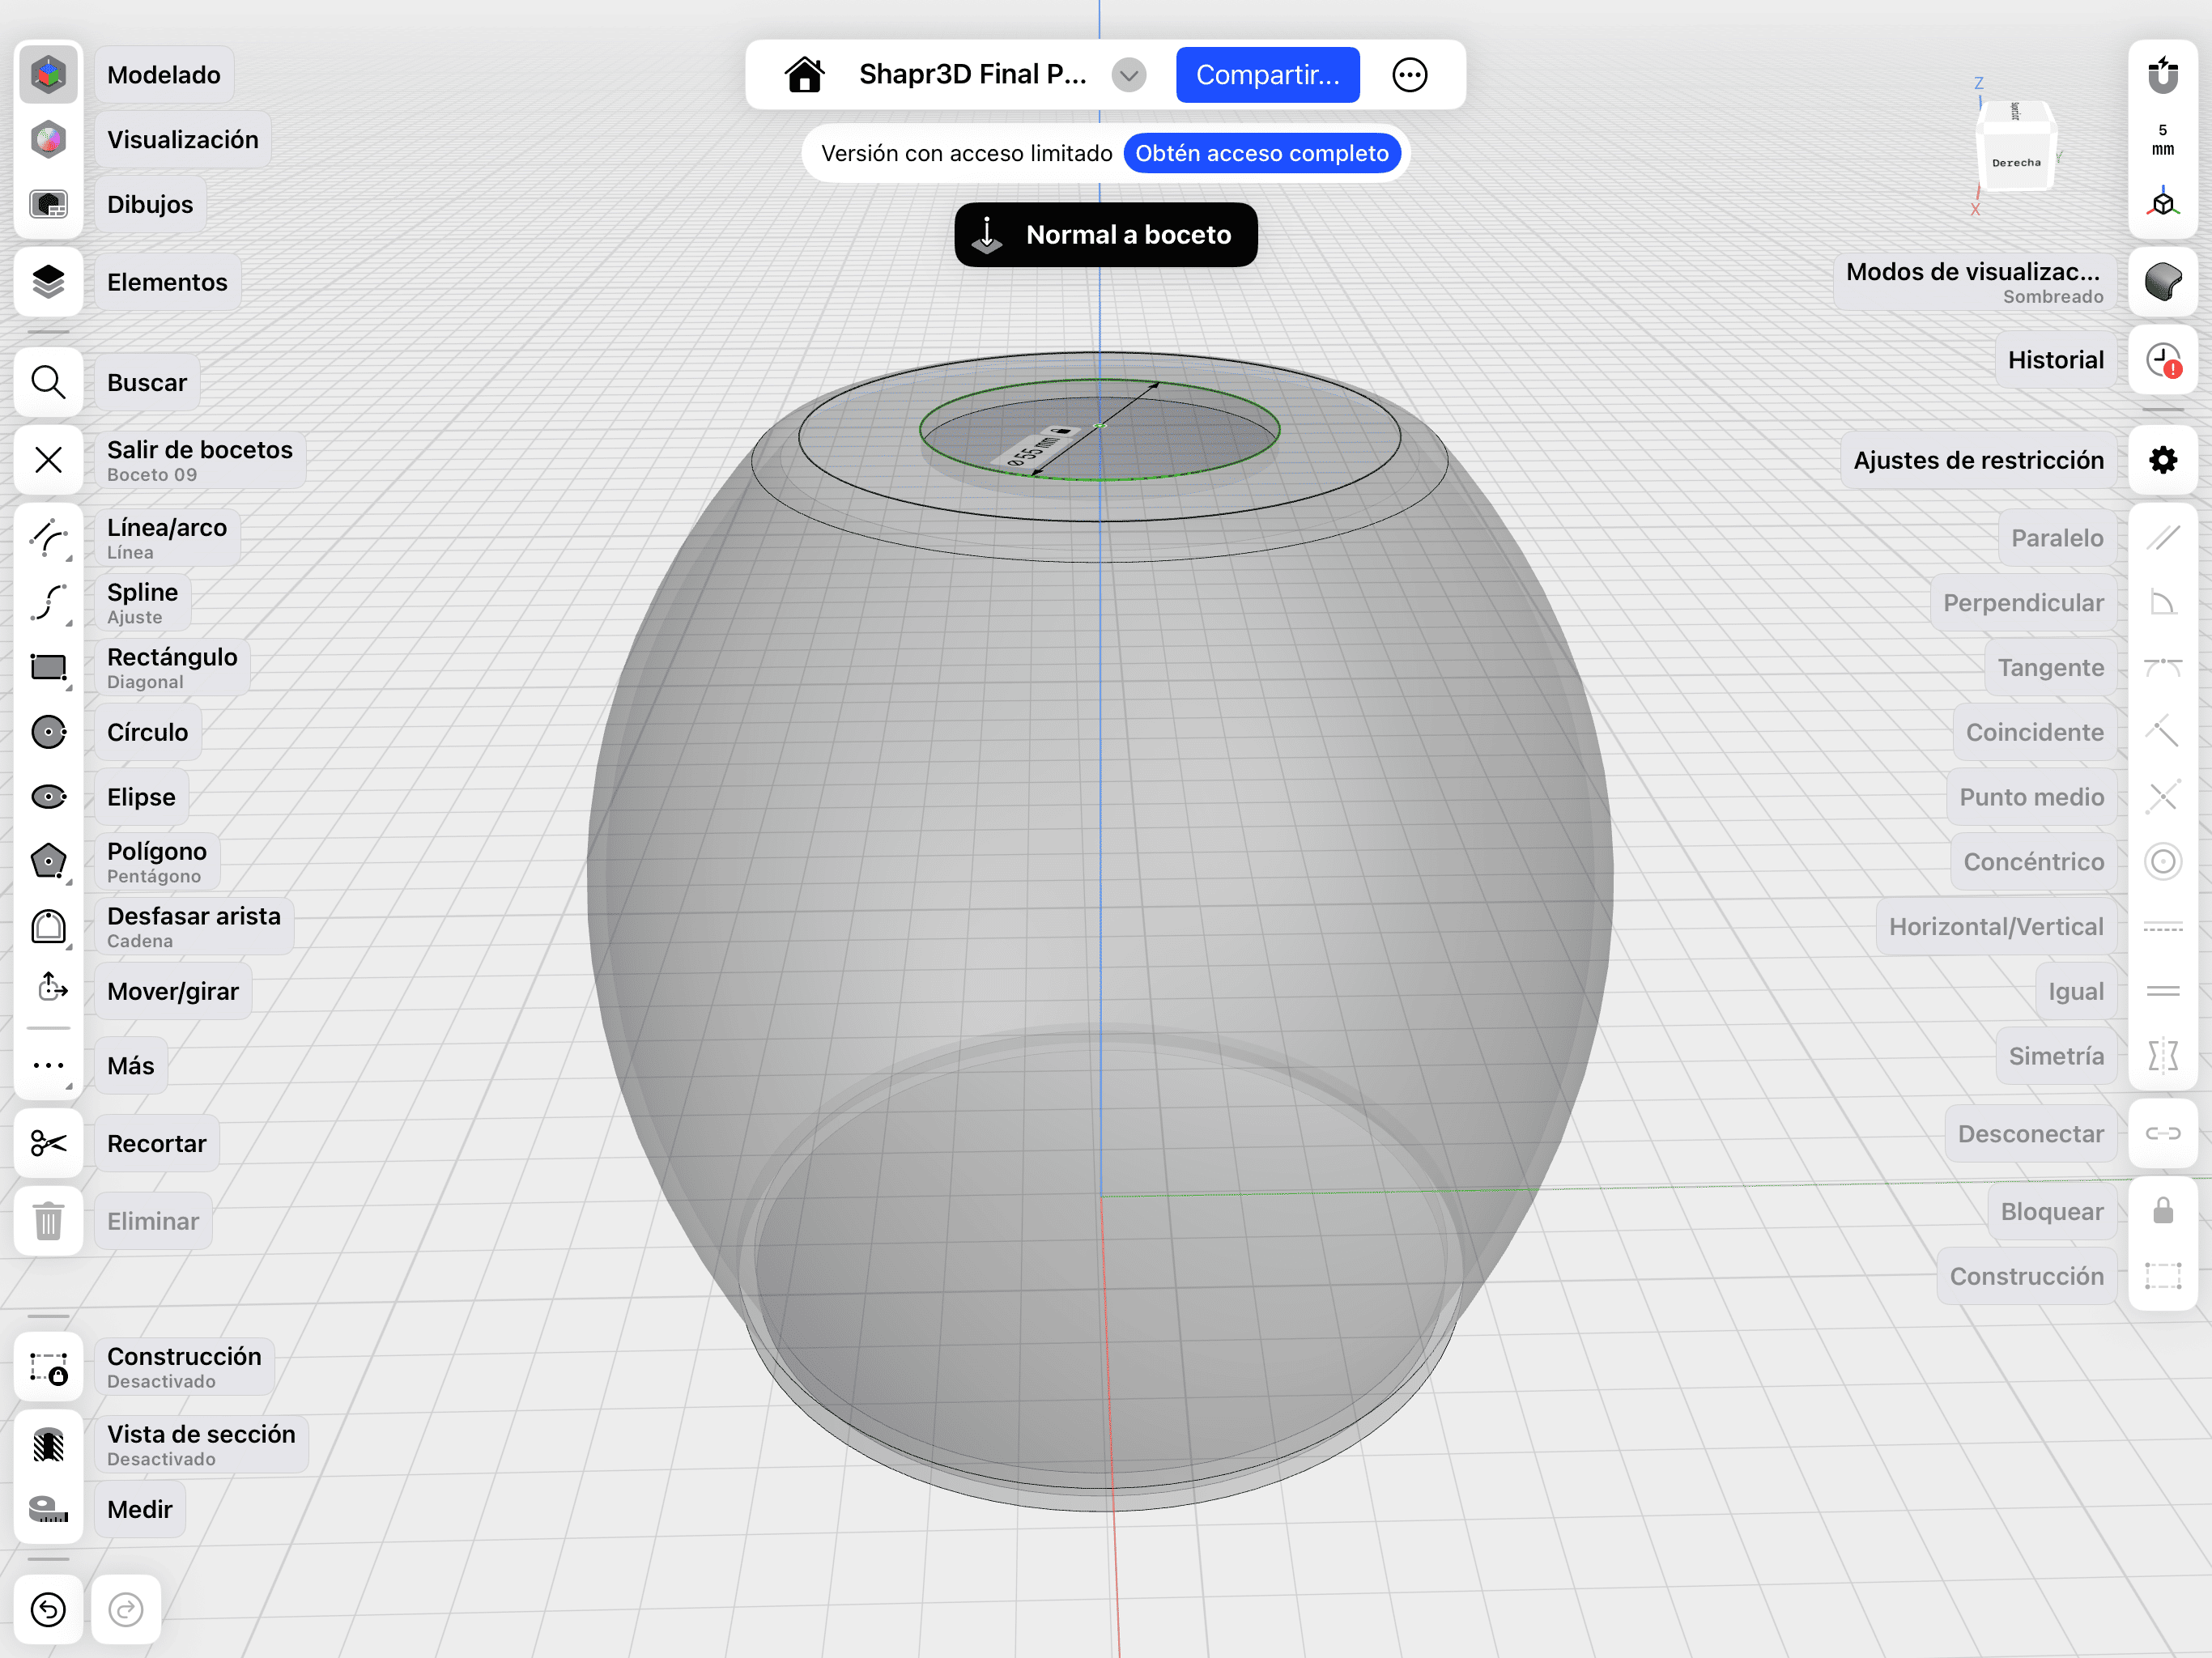Select the Circle (Círculo) sketch tool
This screenshot has height=1658, width=2212.
click(48, 732)
